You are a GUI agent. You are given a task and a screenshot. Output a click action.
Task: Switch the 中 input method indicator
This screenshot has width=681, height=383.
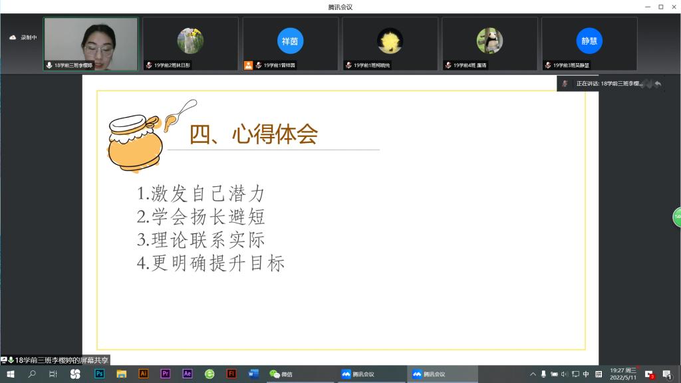point(586,374)
